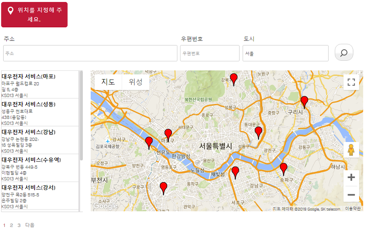Click the store list scrollbar thumb

pyautogui.click(x=81, y=116)
